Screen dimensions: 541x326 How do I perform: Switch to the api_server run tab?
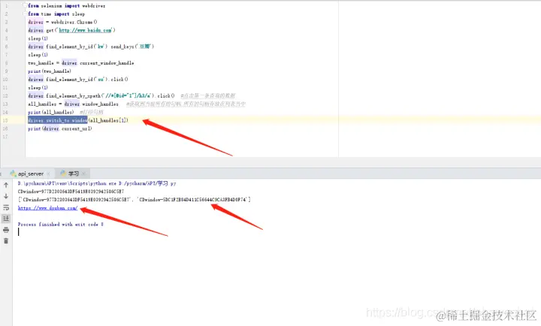(x=30, y=174)
